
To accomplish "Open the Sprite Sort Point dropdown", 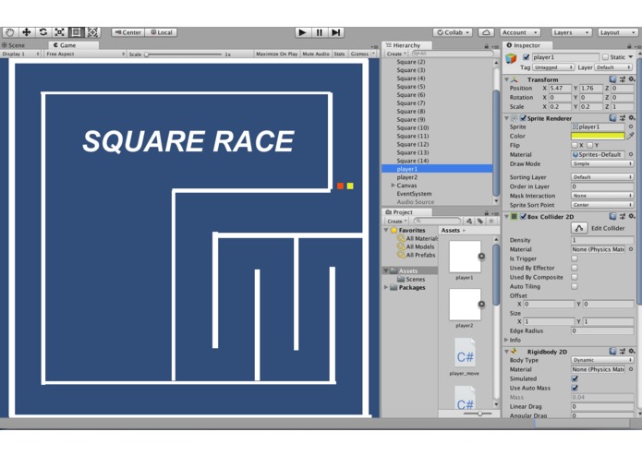I will tap(602, 205).
